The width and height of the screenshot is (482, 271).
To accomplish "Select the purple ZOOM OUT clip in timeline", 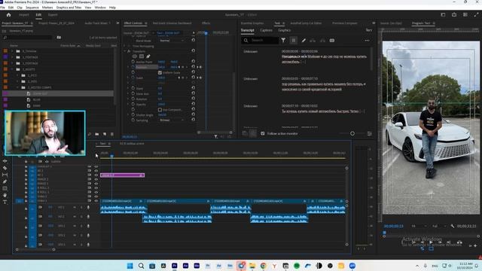I will click(122, 175).
